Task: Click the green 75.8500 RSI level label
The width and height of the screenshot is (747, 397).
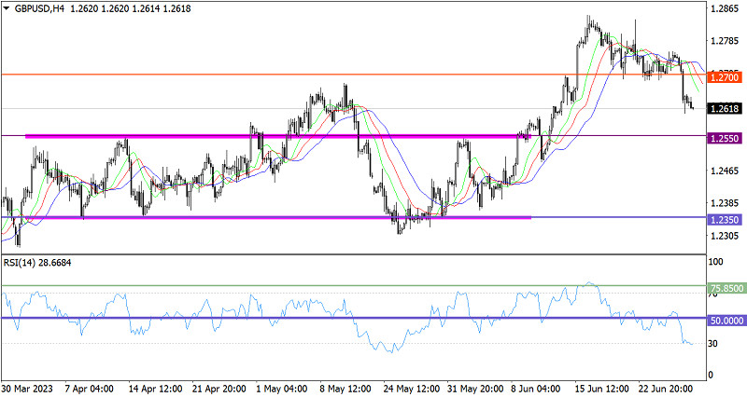Action: point(726,290)
